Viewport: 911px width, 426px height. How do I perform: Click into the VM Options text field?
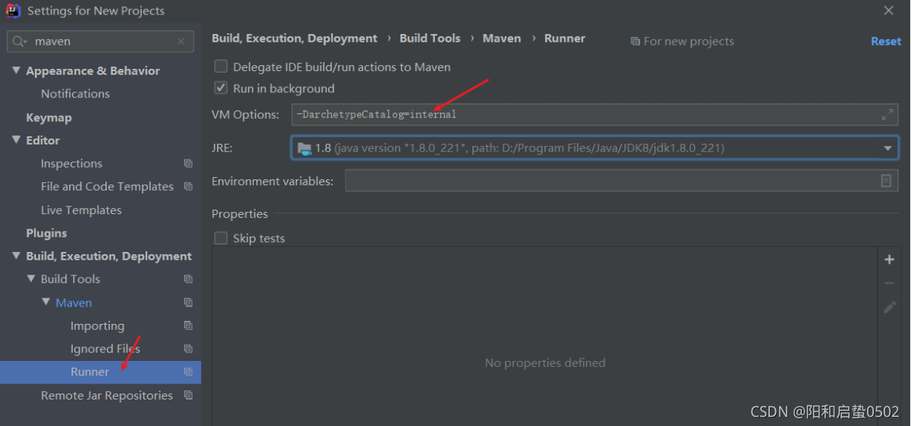[x=584, y=115]
